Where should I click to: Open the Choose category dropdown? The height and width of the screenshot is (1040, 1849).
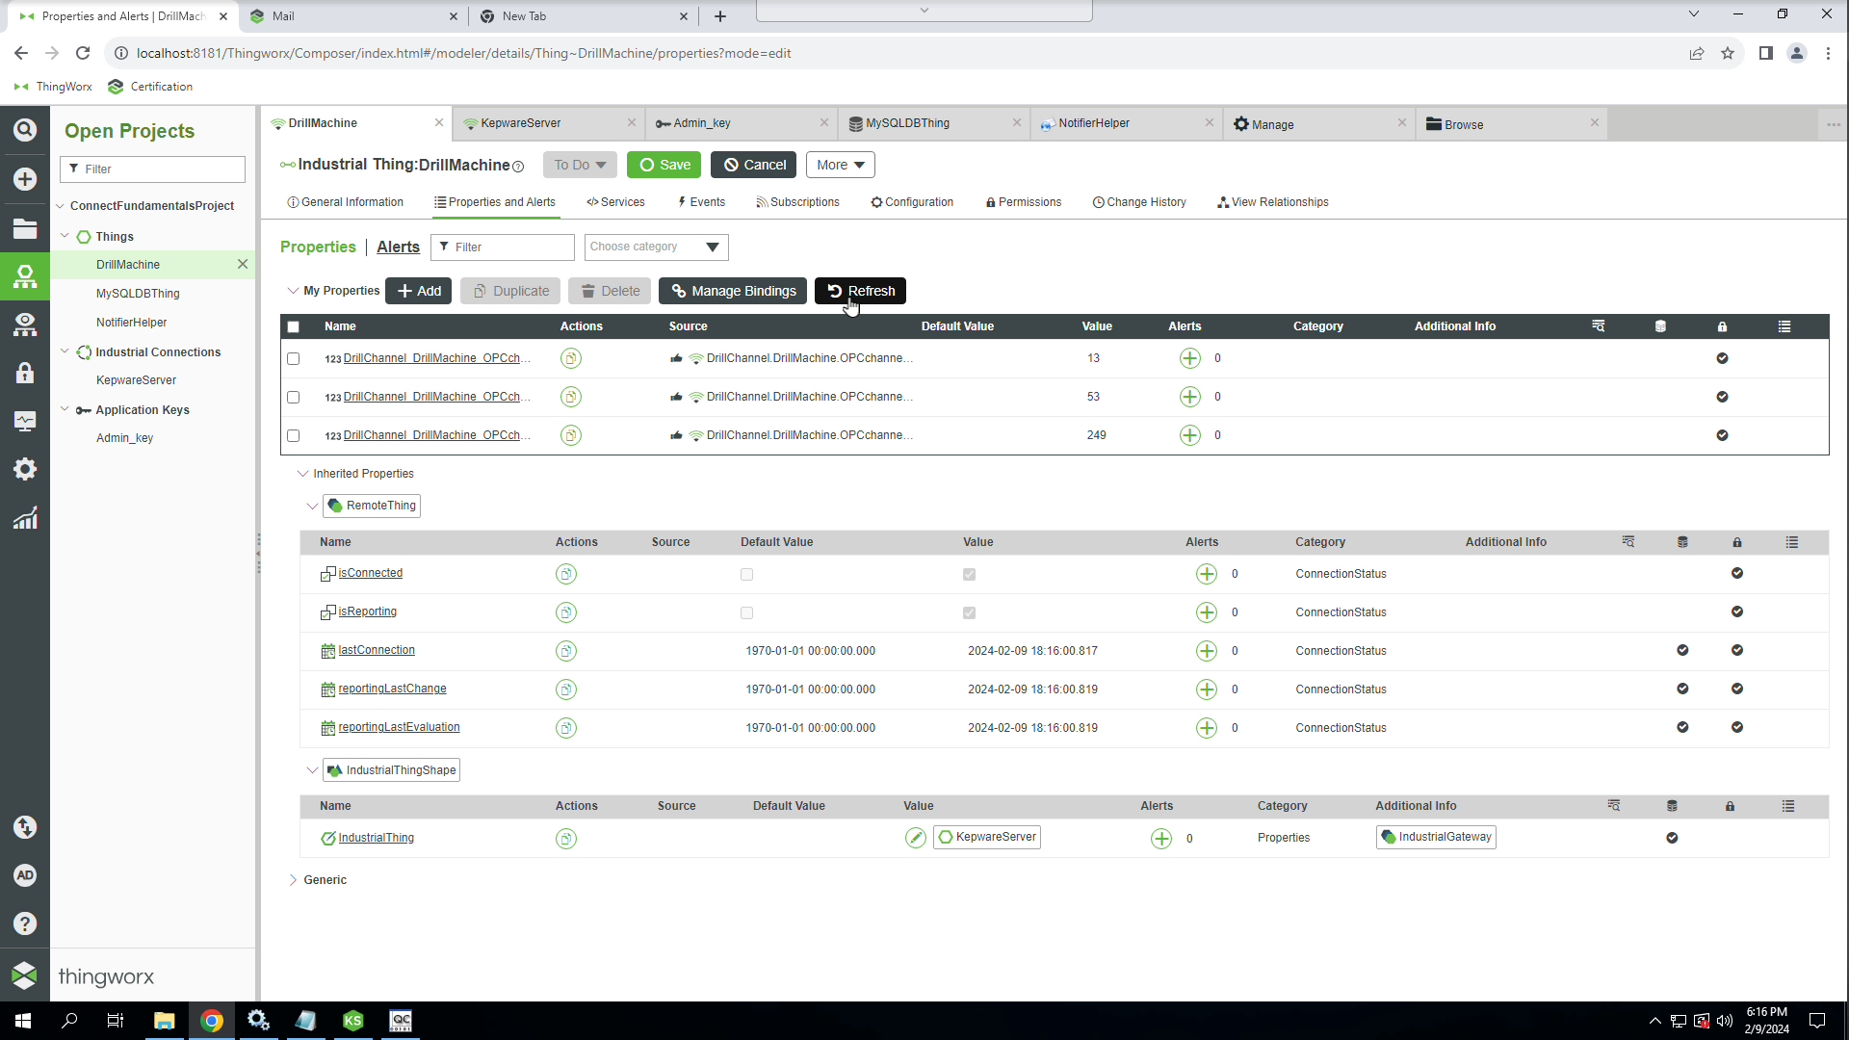pyautogui.click(x=656, y=247)
